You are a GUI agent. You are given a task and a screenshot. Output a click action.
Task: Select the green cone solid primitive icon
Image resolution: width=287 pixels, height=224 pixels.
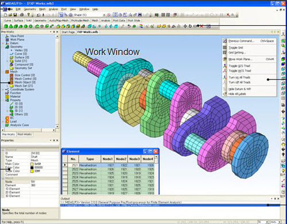[x=11, y=26]
